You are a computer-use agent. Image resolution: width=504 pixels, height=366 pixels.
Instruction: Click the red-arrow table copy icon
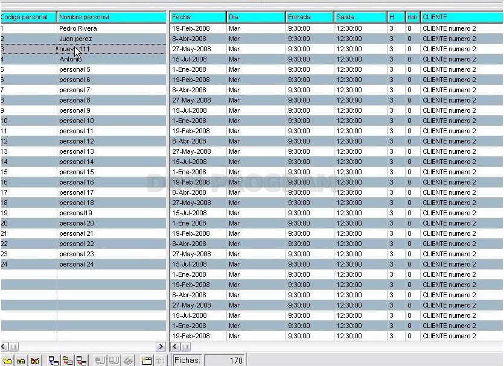(81, 361)
